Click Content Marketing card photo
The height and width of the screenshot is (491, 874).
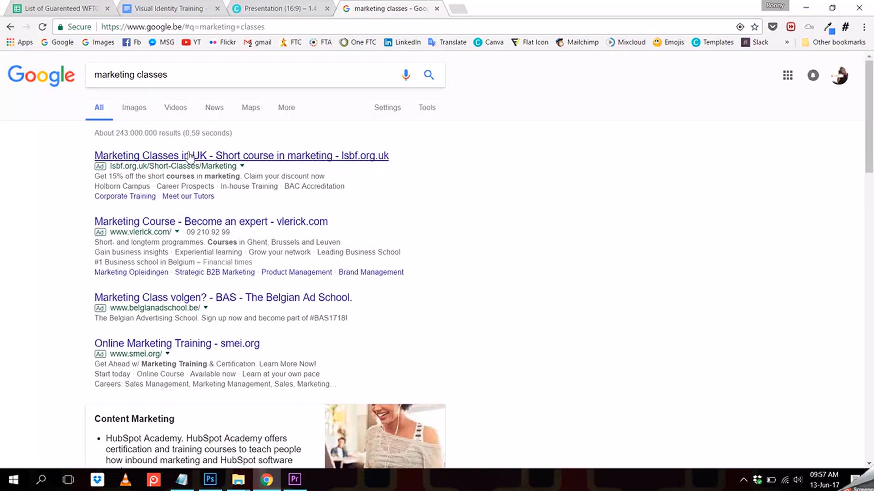point(385,436)
